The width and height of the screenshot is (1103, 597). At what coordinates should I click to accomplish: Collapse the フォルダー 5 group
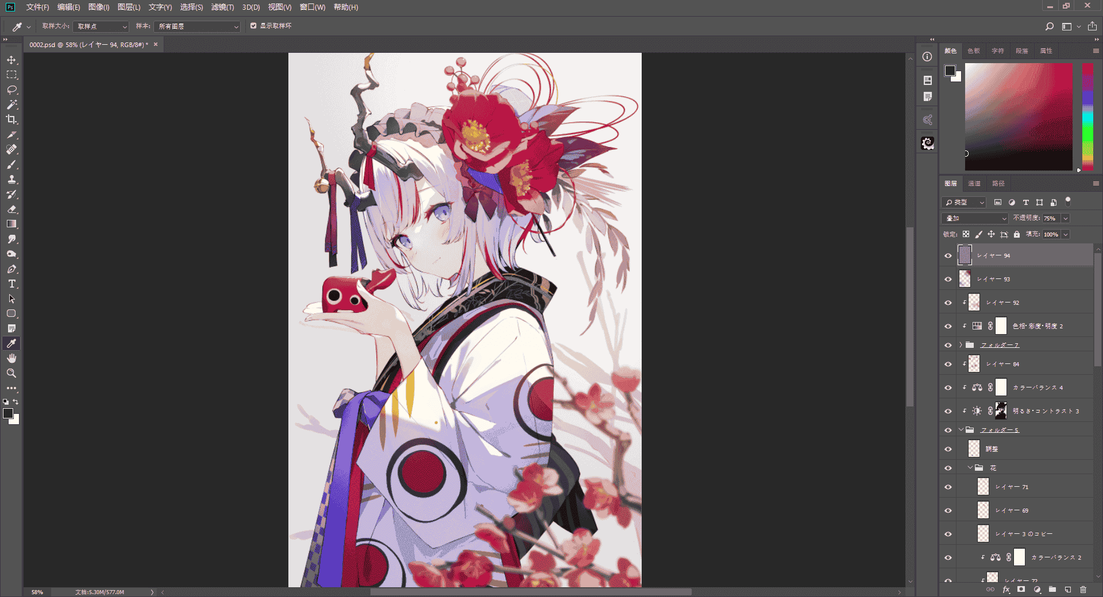pos(961,429)
